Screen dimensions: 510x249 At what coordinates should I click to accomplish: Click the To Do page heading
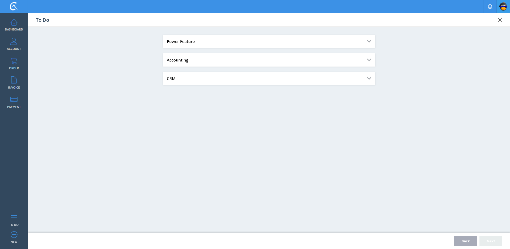point(42,20)
